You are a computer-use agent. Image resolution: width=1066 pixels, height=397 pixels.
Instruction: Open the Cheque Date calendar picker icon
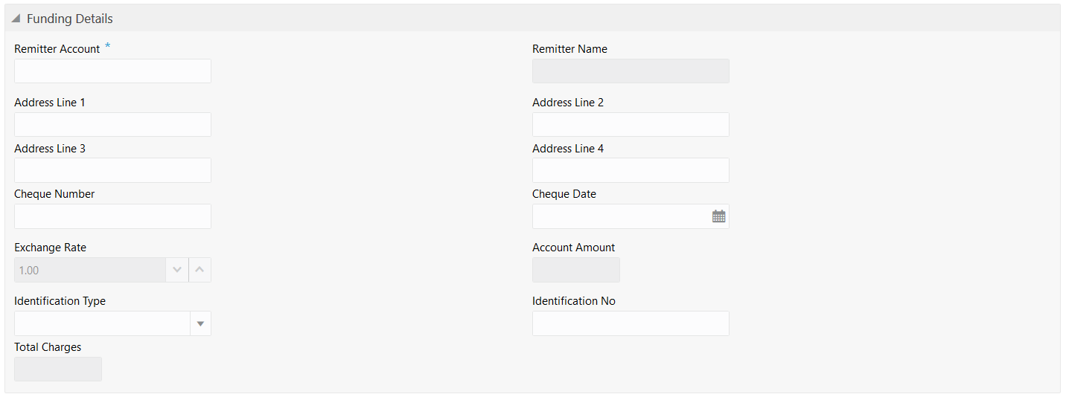coord(718,216)
